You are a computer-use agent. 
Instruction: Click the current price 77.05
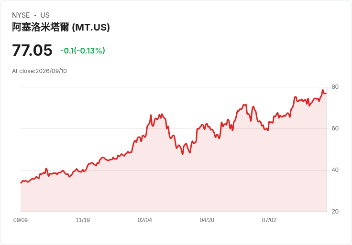pos(32,50)
